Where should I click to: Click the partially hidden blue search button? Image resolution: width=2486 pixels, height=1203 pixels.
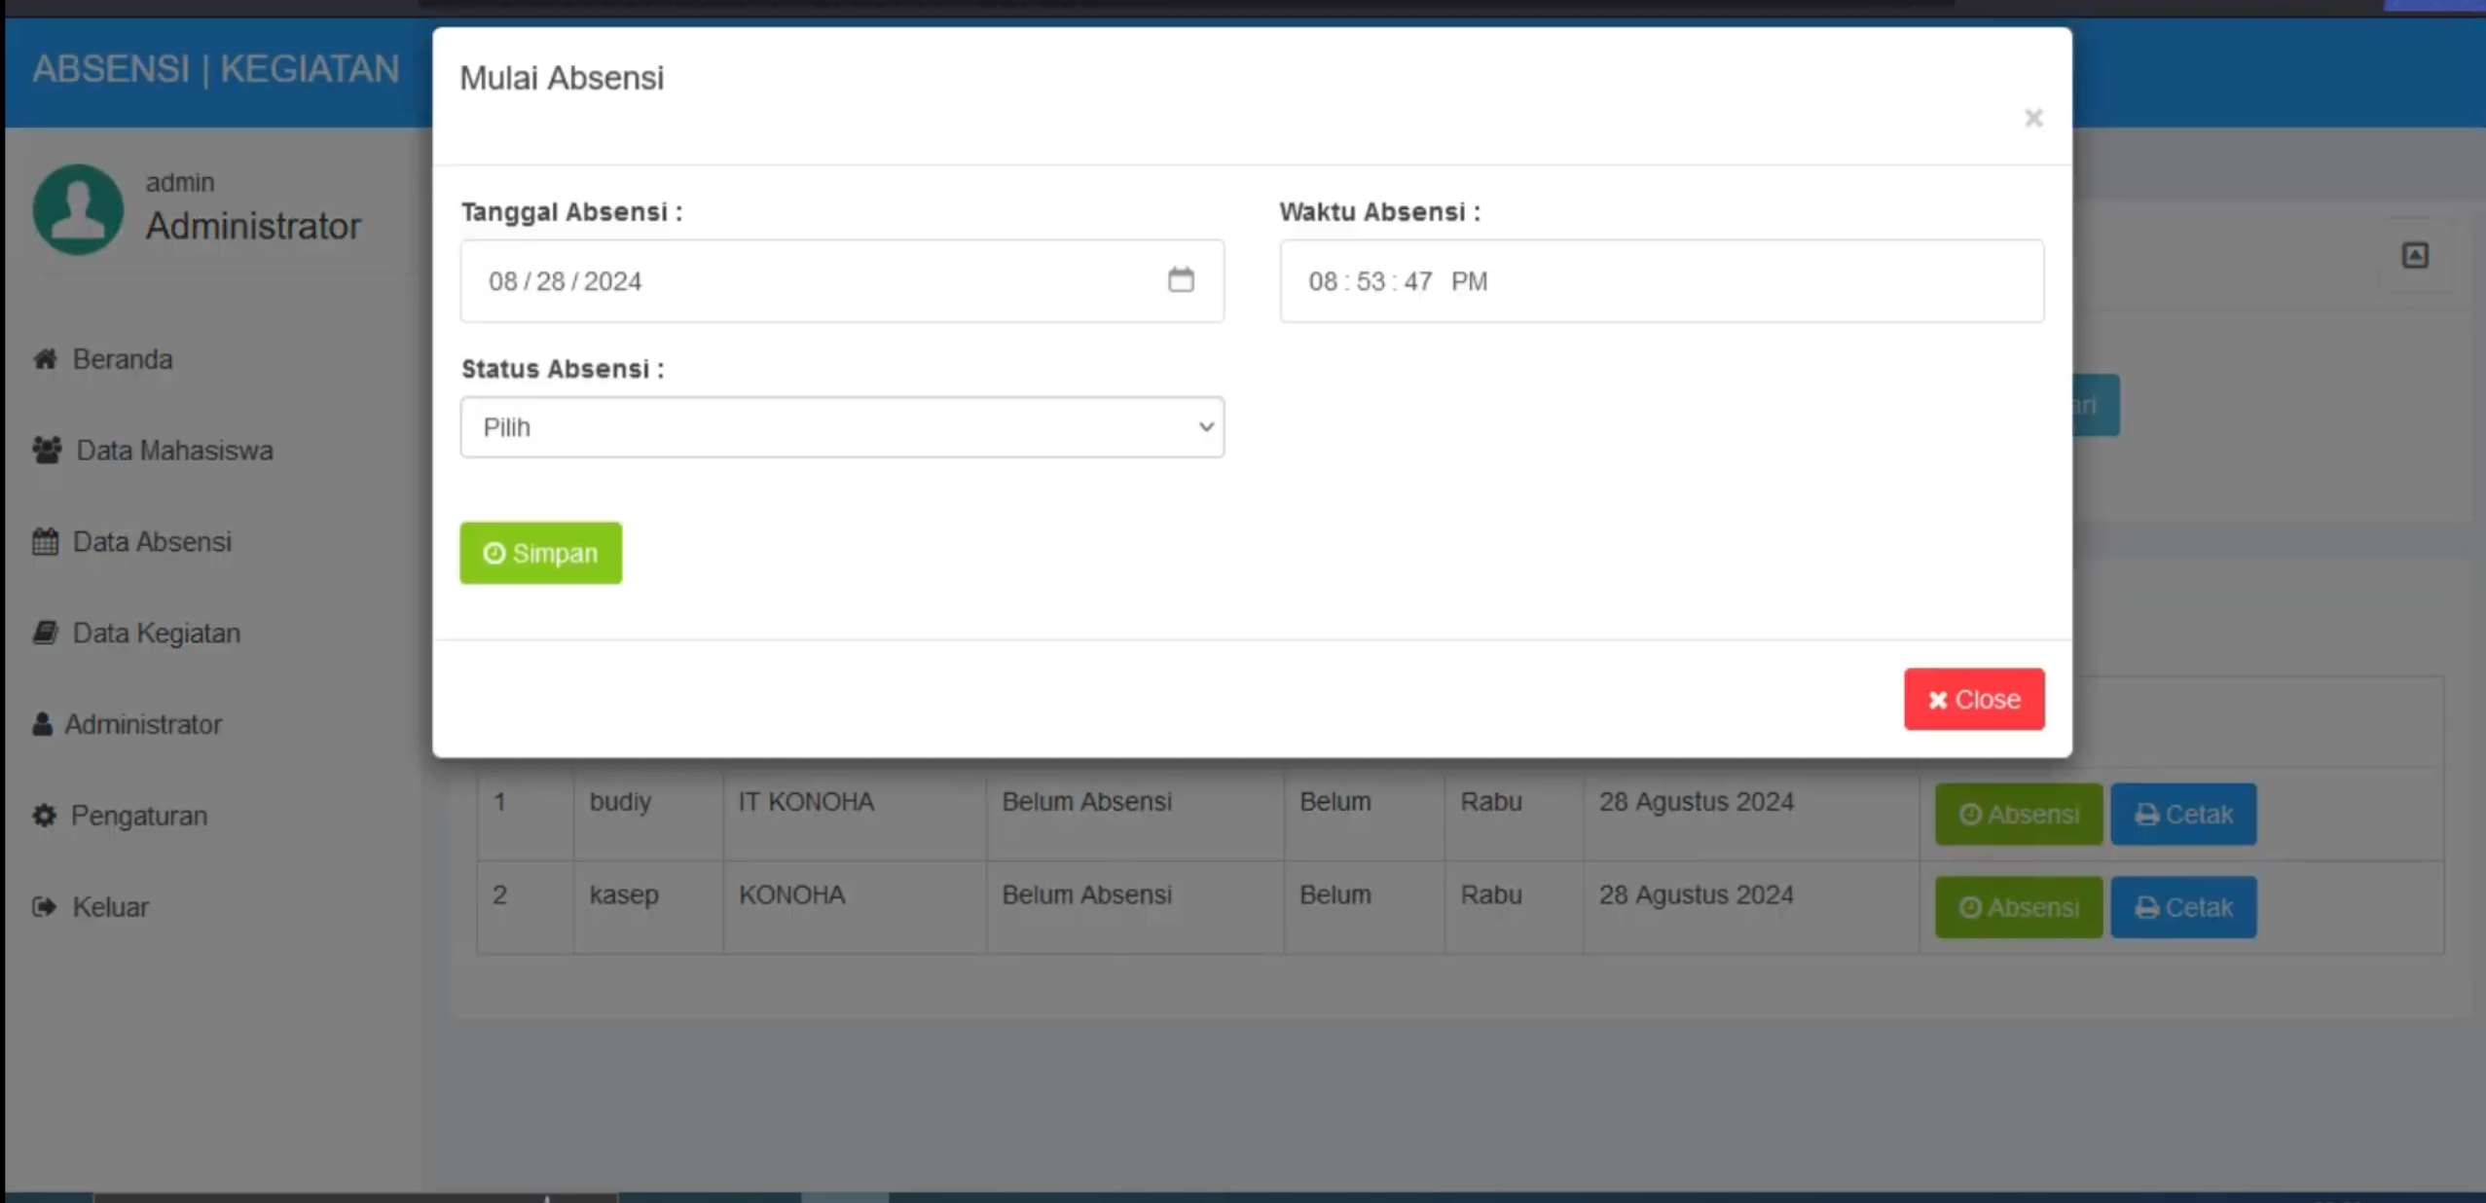[x=2095, y=406]
